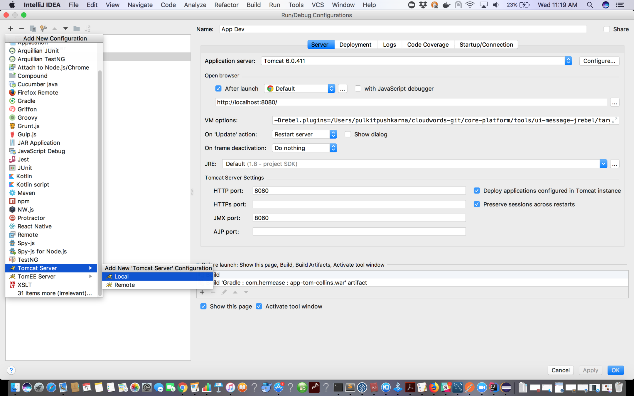Open Spotlight search in the menu bar
Viewport: 634px width, 396px height.
(590, 5)
